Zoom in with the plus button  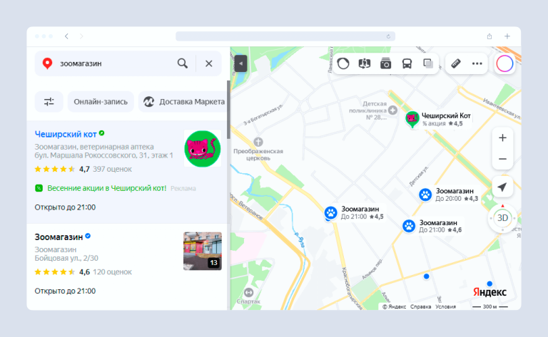pos(502,138)
